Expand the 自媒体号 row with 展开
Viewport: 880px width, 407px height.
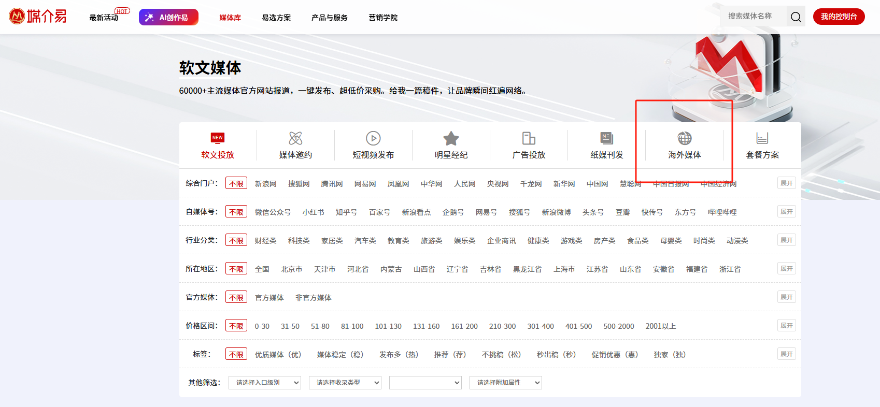[786, 212]
